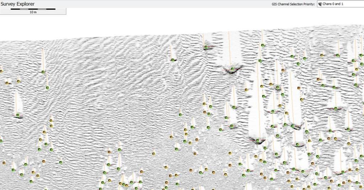The image size is (364, 190).
Task: Select lone green marker in ripples left of top-center target
Action: point(173,60)
